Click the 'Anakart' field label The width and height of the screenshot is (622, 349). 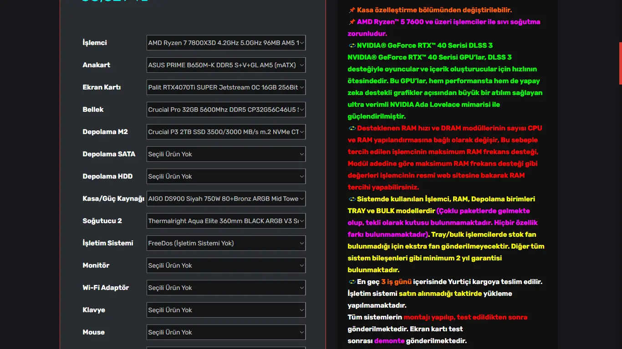coord(97,65)
